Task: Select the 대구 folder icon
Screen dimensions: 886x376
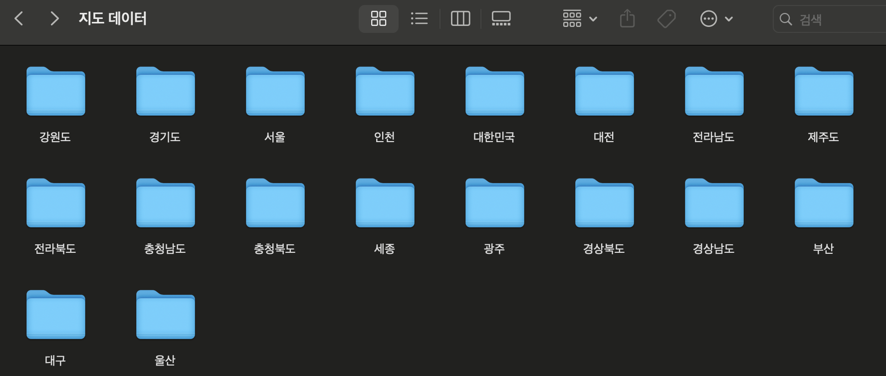Action: coord(56,315)
